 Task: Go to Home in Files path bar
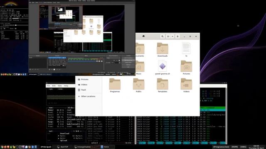point(143,36)
